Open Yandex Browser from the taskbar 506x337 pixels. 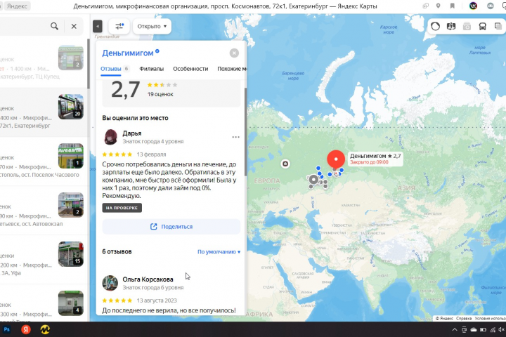coord(26,329)
